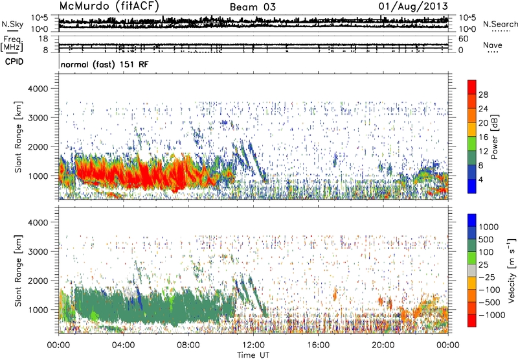Click the '-1000' velocity colorbar tick

491,315
